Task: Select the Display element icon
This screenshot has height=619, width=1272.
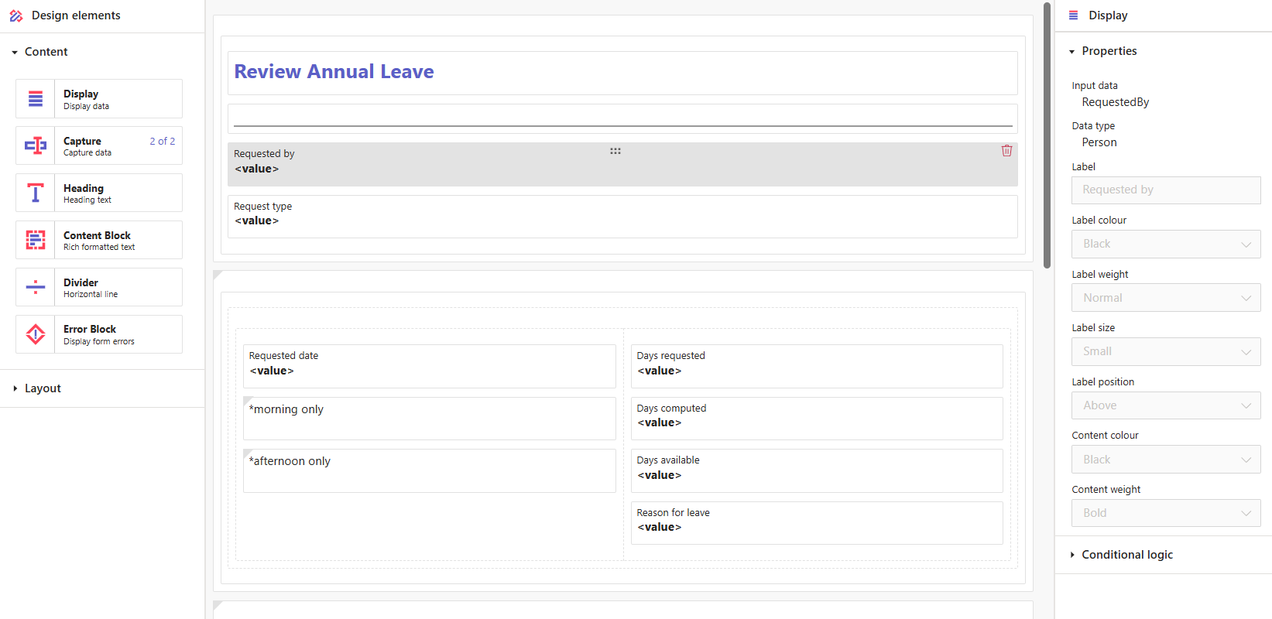Action: pyautogui.click(x=36, y=99)
